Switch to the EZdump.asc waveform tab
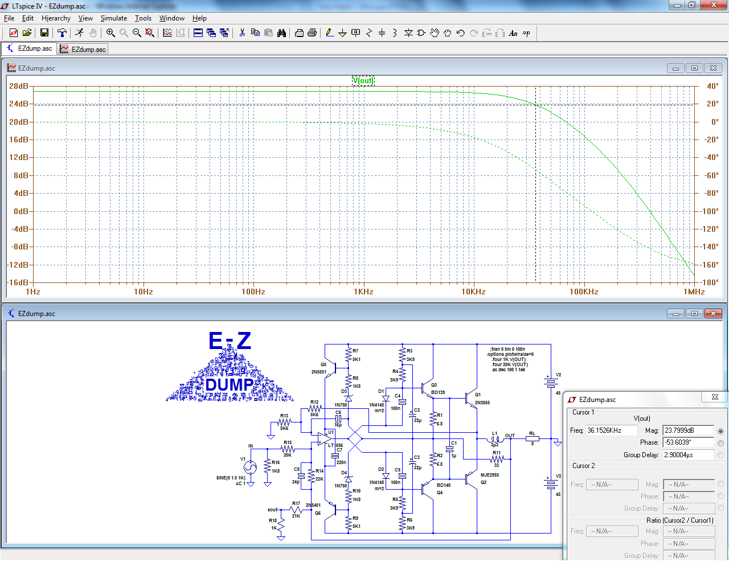Viewport: 729px width, 562px height. click(83, 50)
